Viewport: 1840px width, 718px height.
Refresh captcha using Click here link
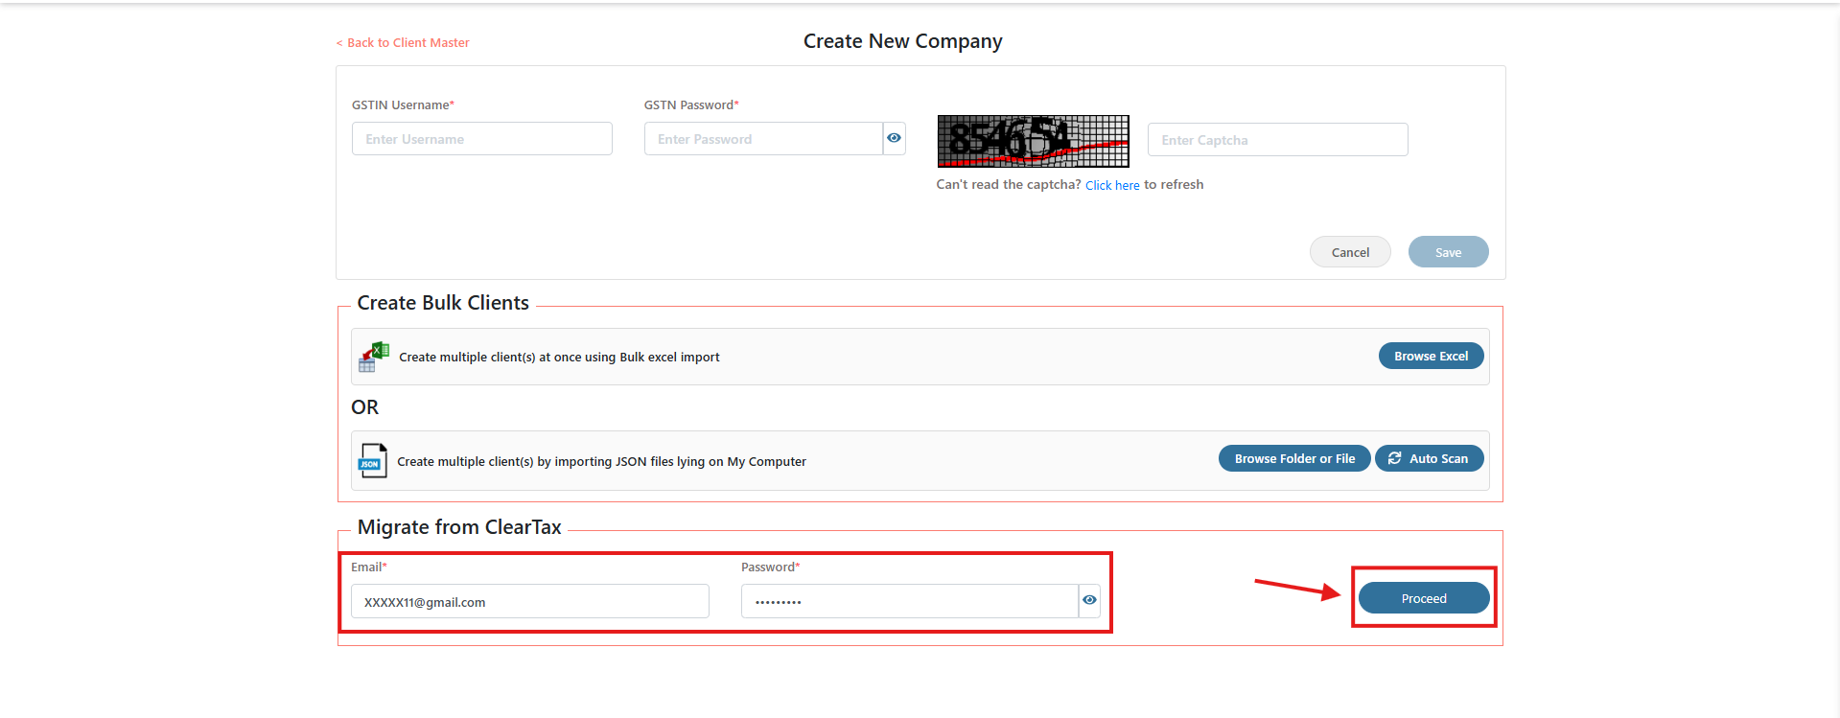click(1112, 185)
